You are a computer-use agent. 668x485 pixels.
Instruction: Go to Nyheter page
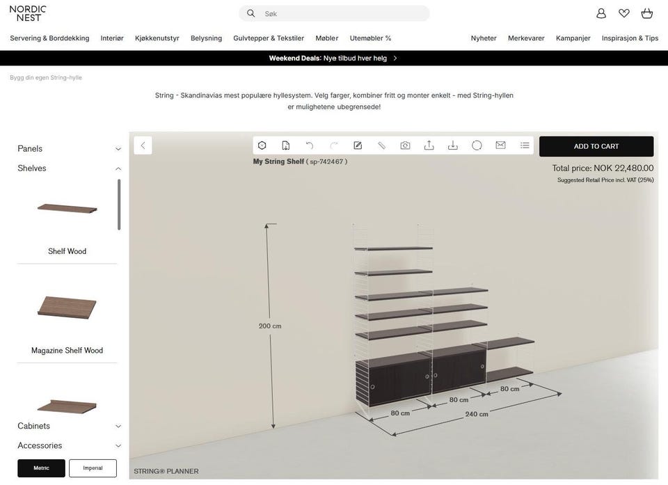coord(484,38)
